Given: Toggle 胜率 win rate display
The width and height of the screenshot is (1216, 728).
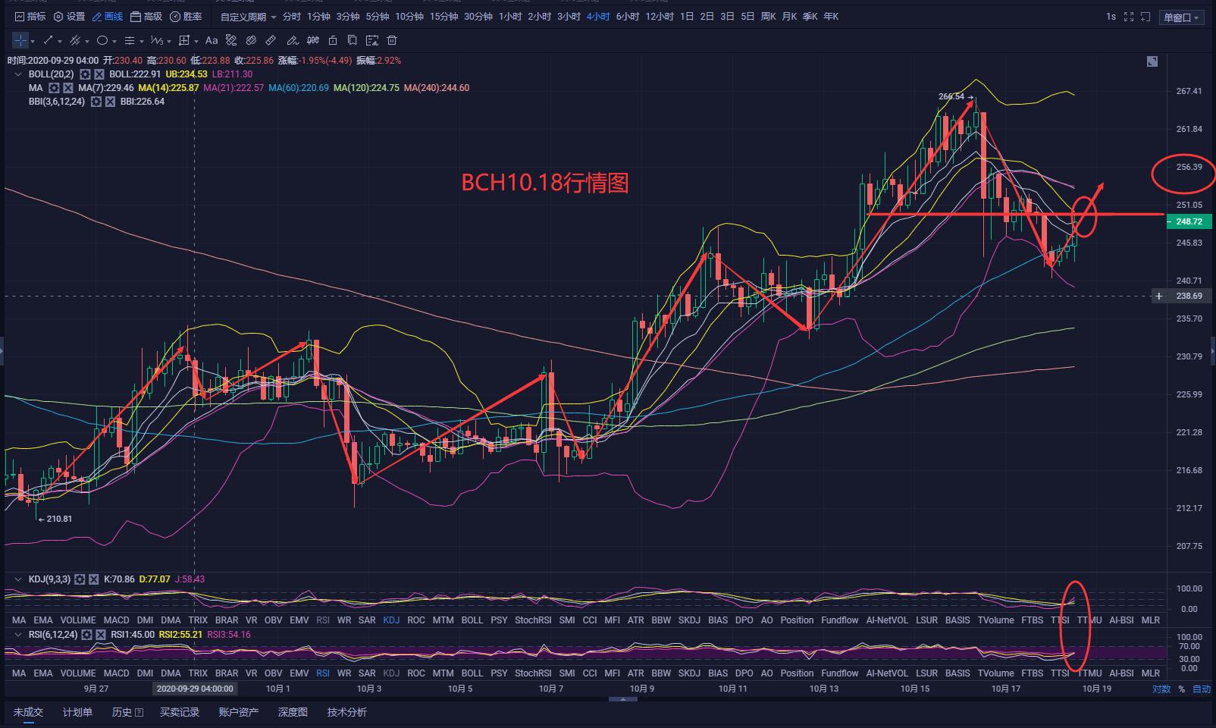Looking at the screenshot, I should coord(186,17).
